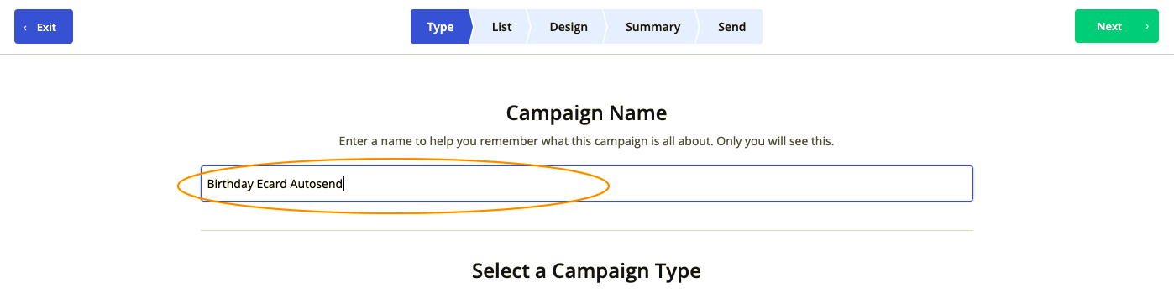Place cursor after the word Autosend
The image size is (1174, 304).
(344, 184)
